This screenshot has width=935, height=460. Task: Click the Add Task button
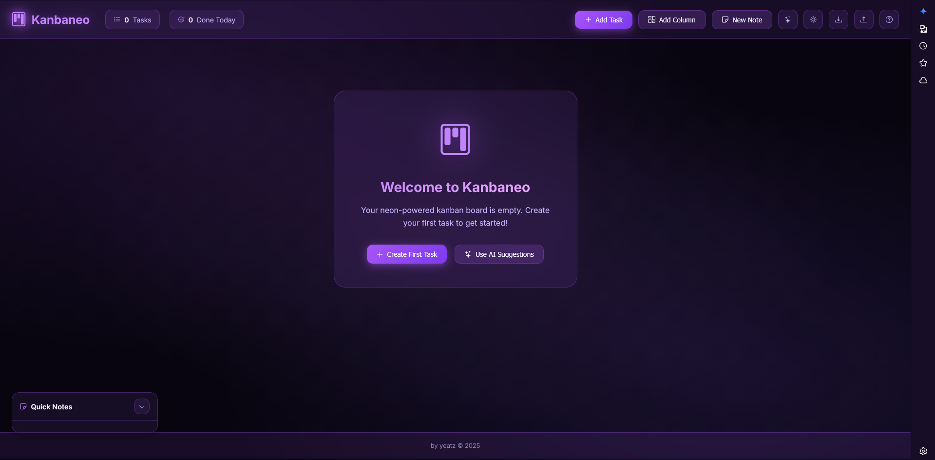[603, 19]
